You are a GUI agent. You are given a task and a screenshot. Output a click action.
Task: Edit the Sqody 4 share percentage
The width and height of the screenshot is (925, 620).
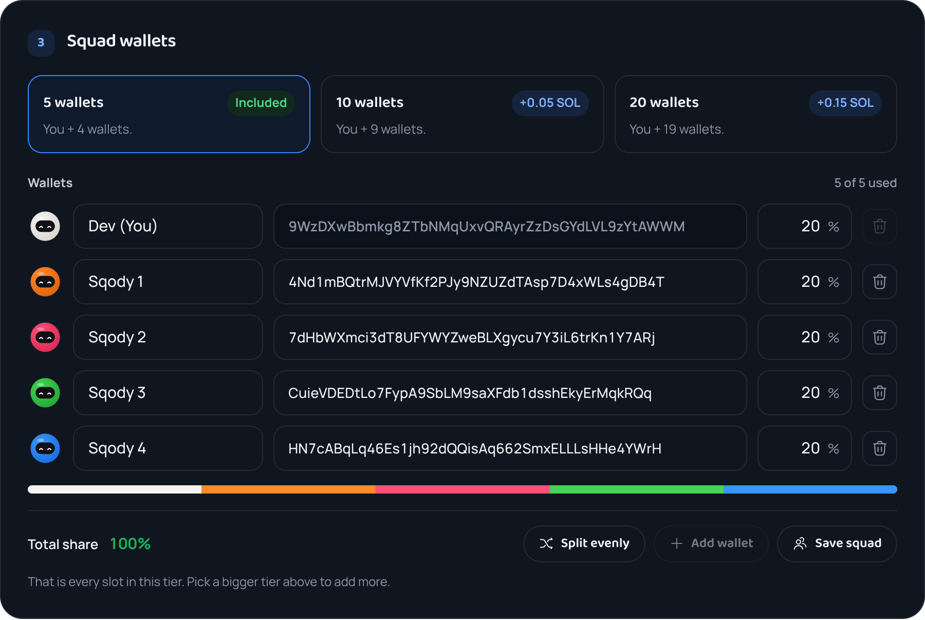pos(805,448)
